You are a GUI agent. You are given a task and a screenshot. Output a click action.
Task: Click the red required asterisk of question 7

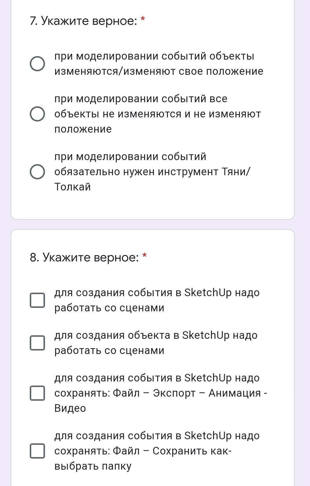(x=143, y=19)
